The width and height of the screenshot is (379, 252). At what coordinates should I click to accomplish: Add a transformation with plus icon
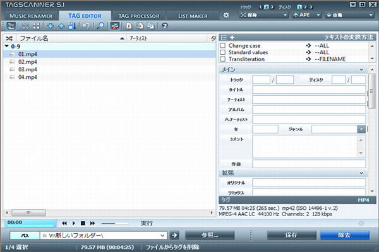pyautogui.click(x=232, y=37)
